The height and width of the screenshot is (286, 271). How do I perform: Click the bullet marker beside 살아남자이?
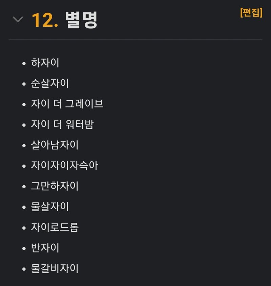pyautogui.click(x=24, y=145)
